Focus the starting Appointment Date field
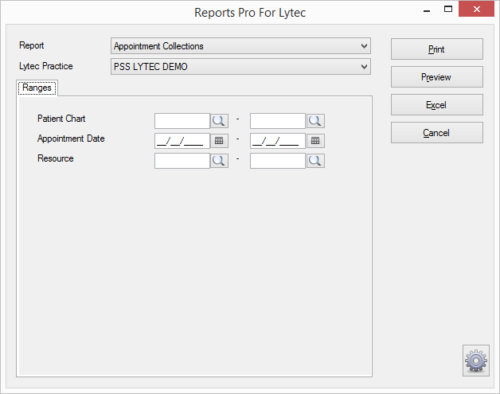 (182, 141)
